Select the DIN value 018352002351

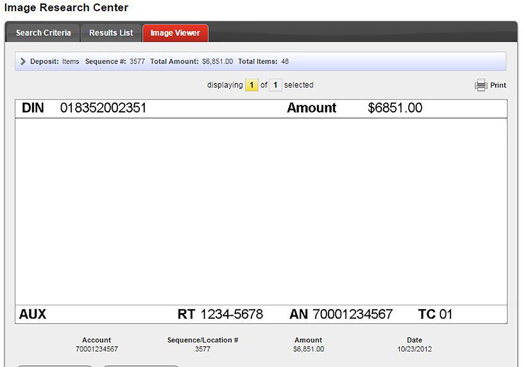(104, 108)
